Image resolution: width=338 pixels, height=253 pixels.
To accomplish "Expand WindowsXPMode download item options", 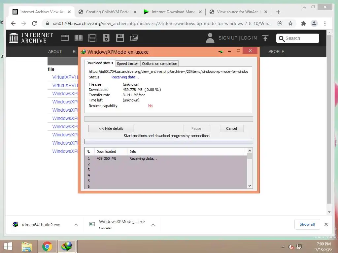I will pos(153,225).
